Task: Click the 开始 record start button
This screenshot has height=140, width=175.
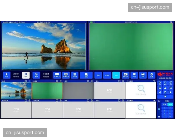Action: point(7,75)
